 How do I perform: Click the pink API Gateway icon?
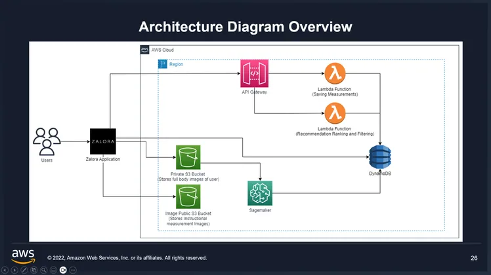pos(254,73)
